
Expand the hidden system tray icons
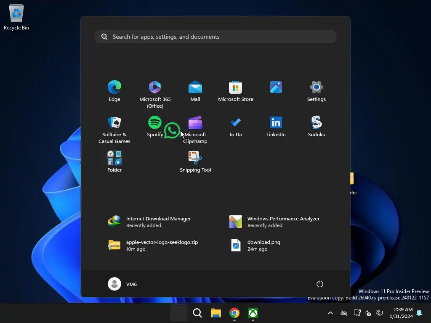[x=330, y=313]
